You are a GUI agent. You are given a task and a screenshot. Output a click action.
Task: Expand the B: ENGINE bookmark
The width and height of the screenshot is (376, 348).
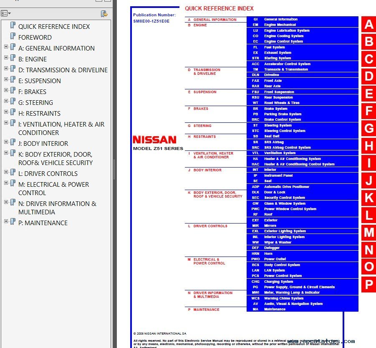6,57
